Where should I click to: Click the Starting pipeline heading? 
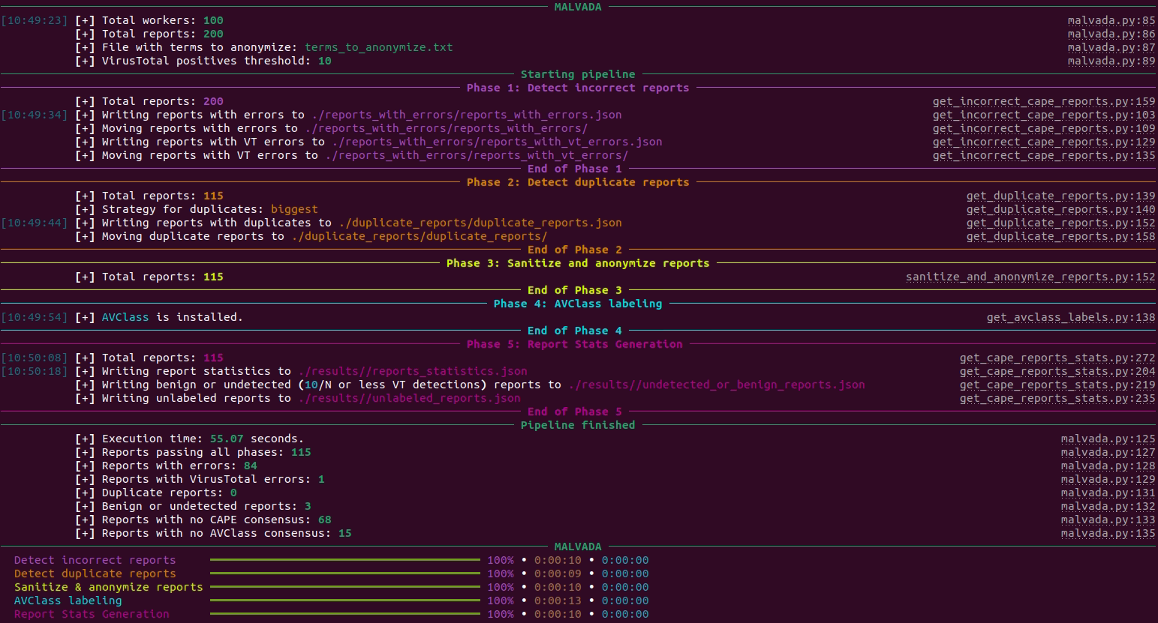(578, 74)
